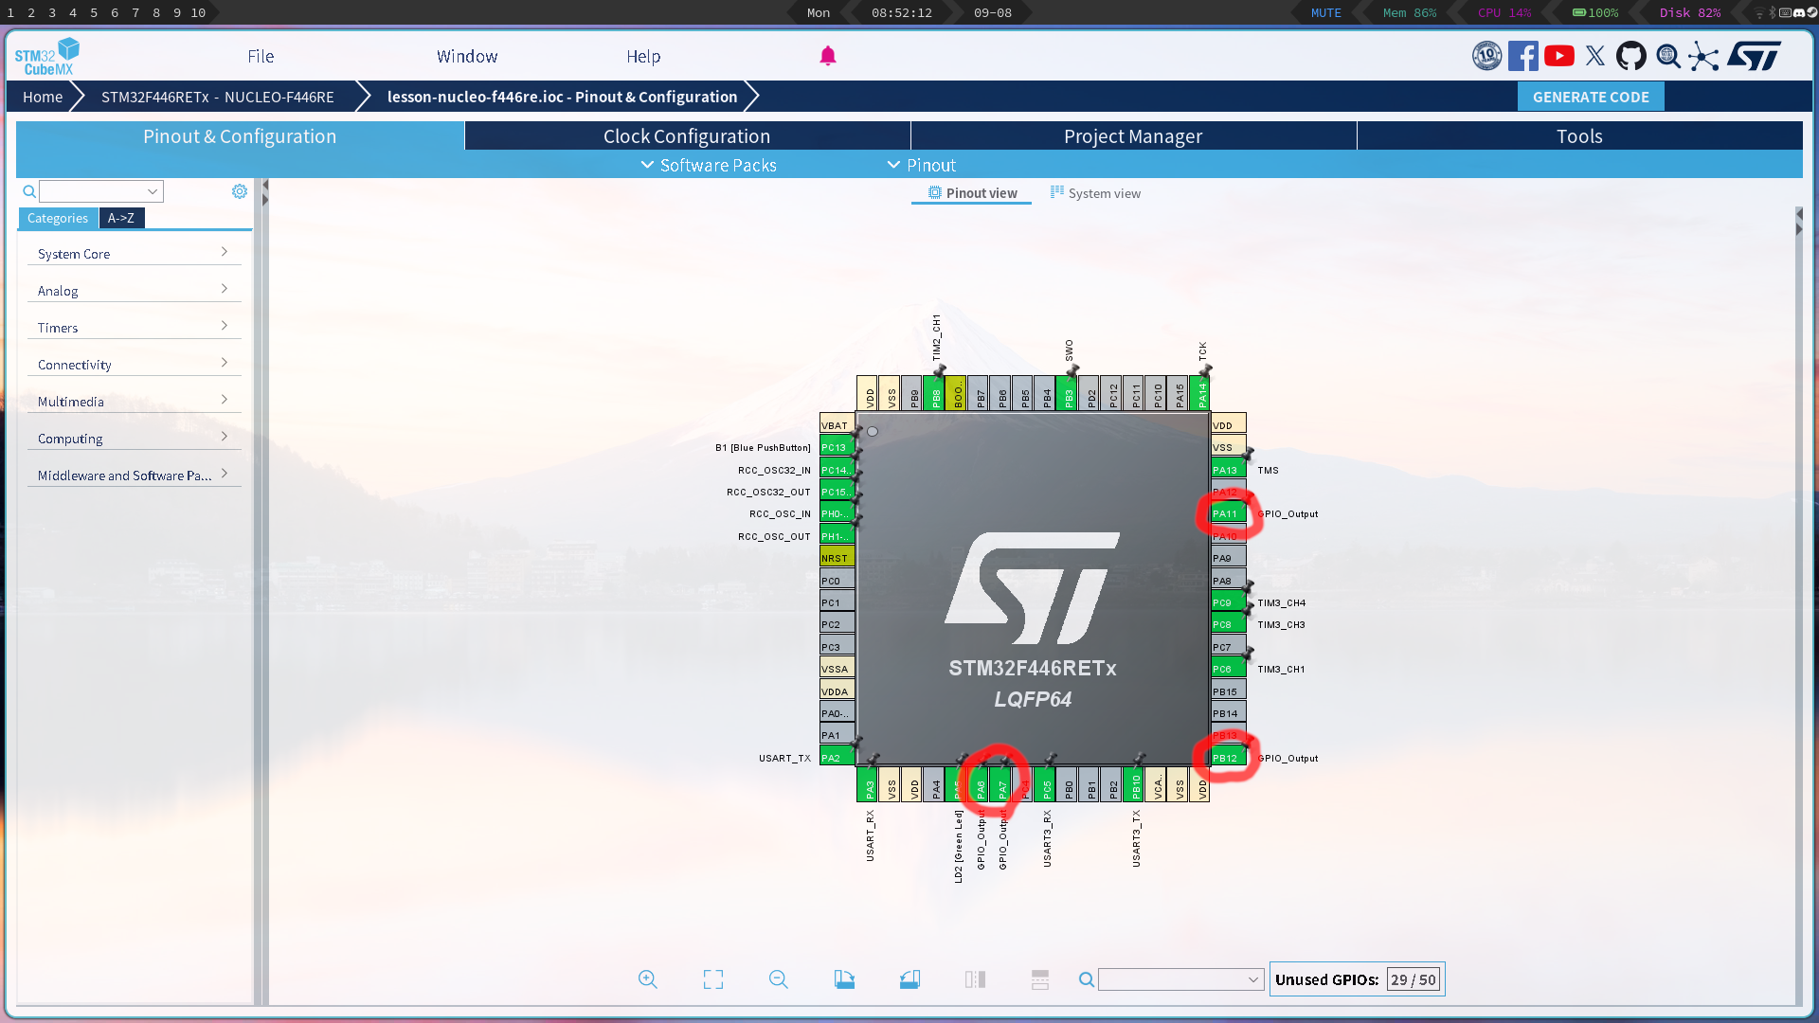The width and height of the screenshot is (1819, 1023).
Task: Rotate chip view clockwise icon
Action: tap(844, 979)
